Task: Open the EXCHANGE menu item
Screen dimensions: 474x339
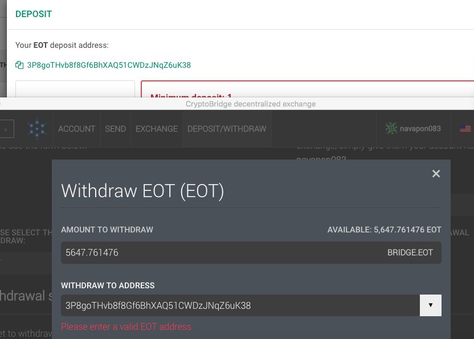Action: (157, 129)
